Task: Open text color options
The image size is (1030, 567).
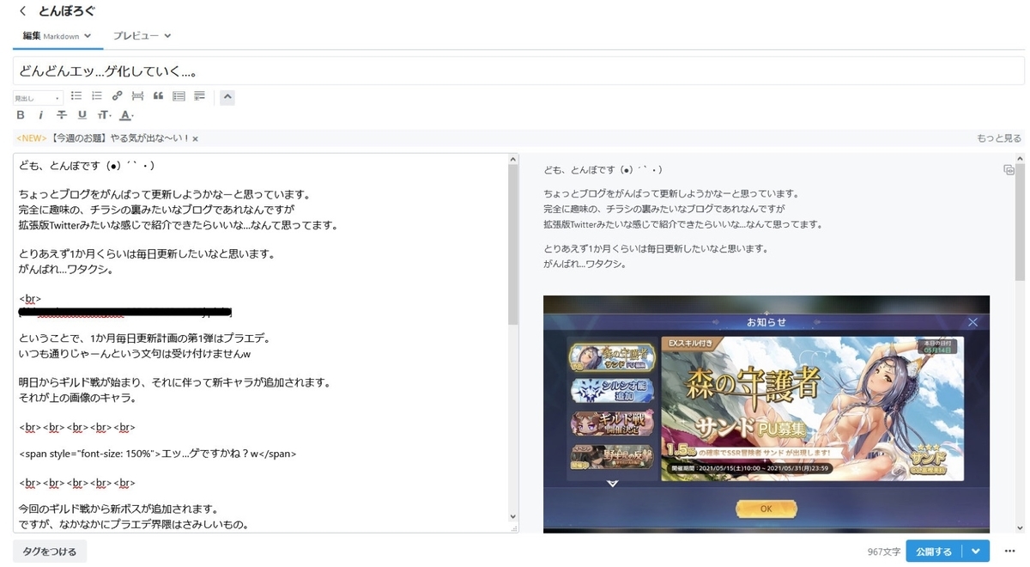Action: 126,115
